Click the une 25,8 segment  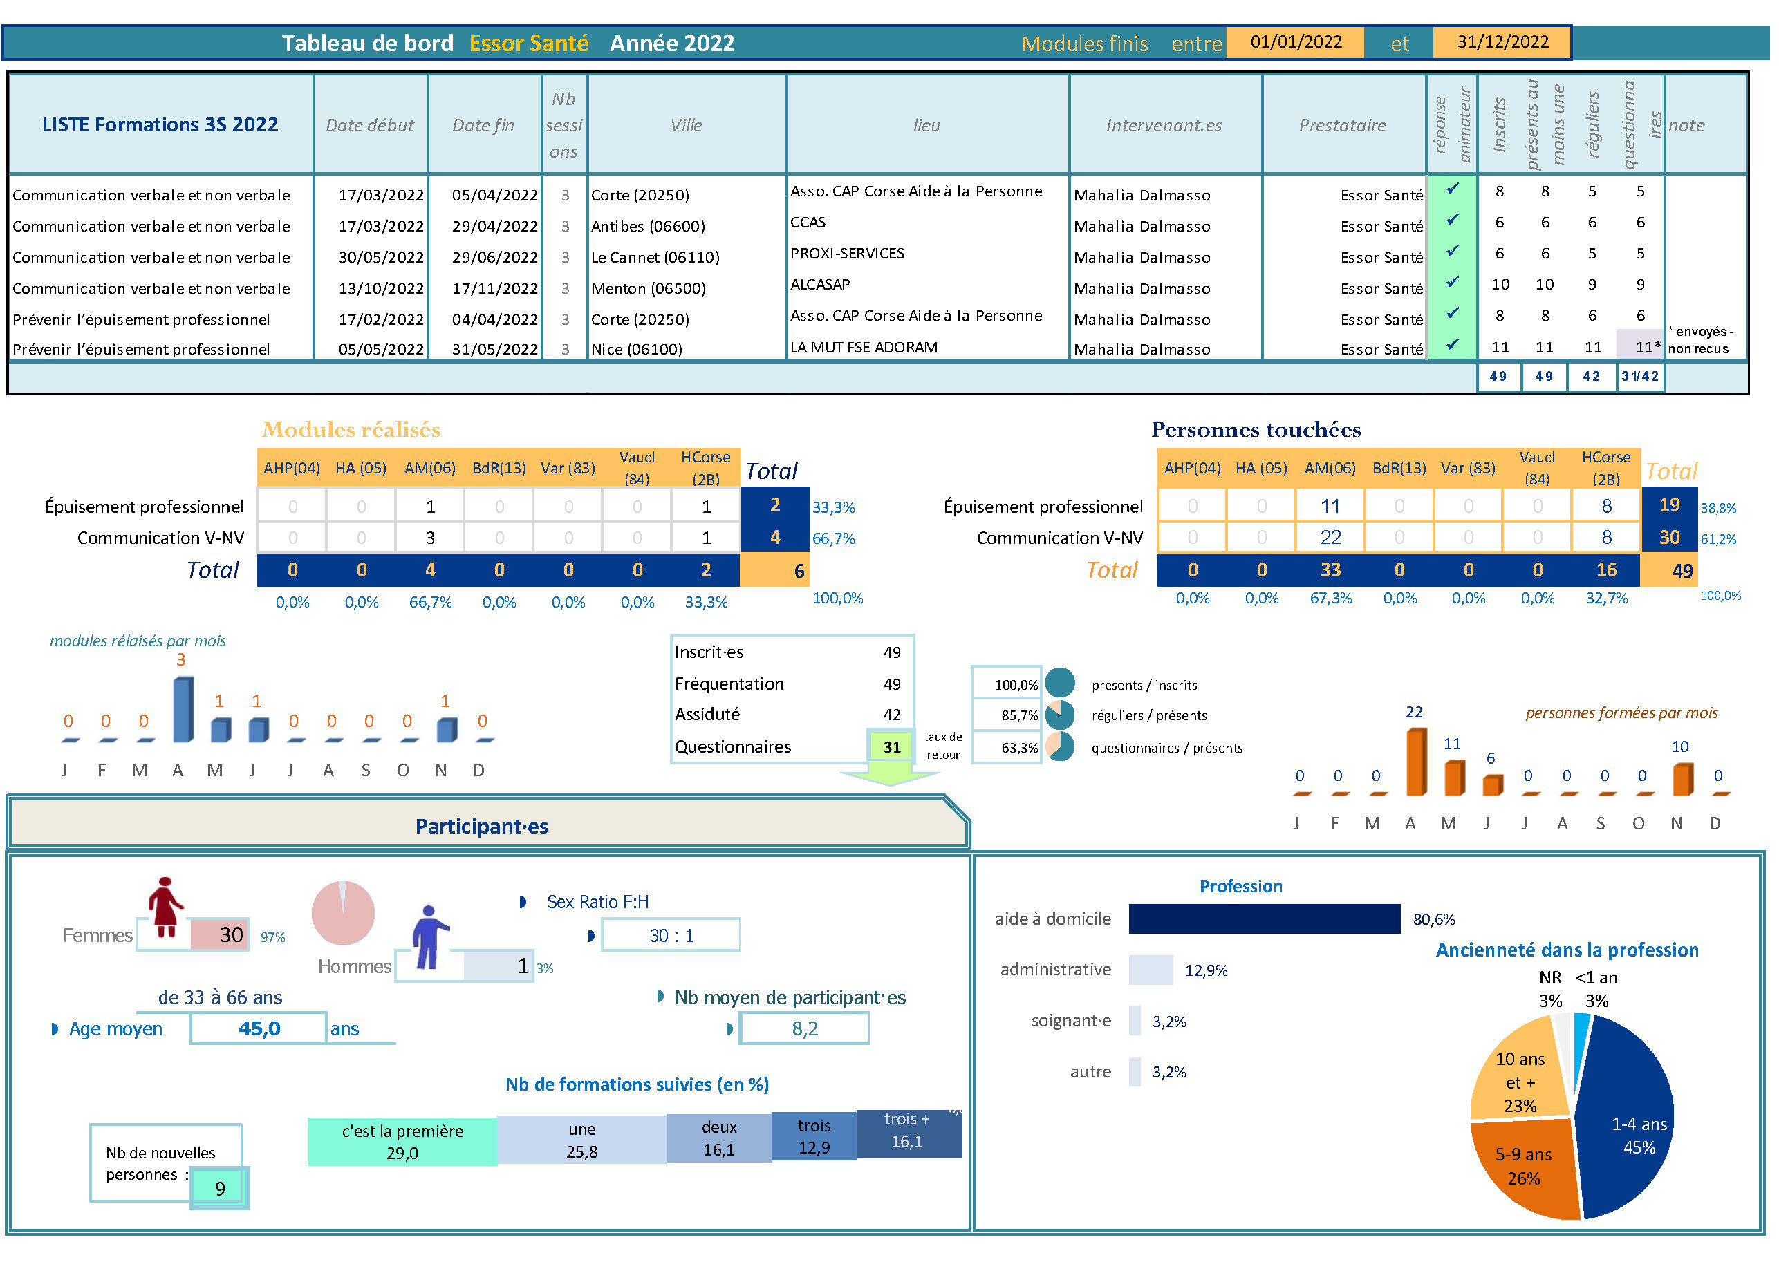(581, 1140)
